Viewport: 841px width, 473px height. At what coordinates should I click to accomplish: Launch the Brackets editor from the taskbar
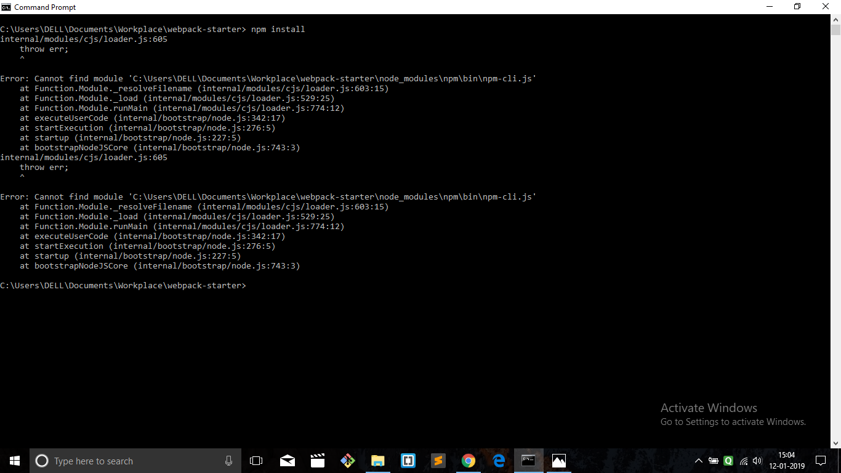coord(408,461)
